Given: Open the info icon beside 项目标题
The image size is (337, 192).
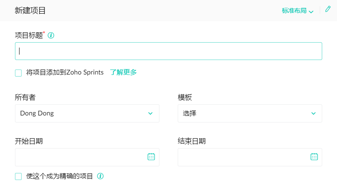Looking at the screenshot, I should (x=51, y=35).
